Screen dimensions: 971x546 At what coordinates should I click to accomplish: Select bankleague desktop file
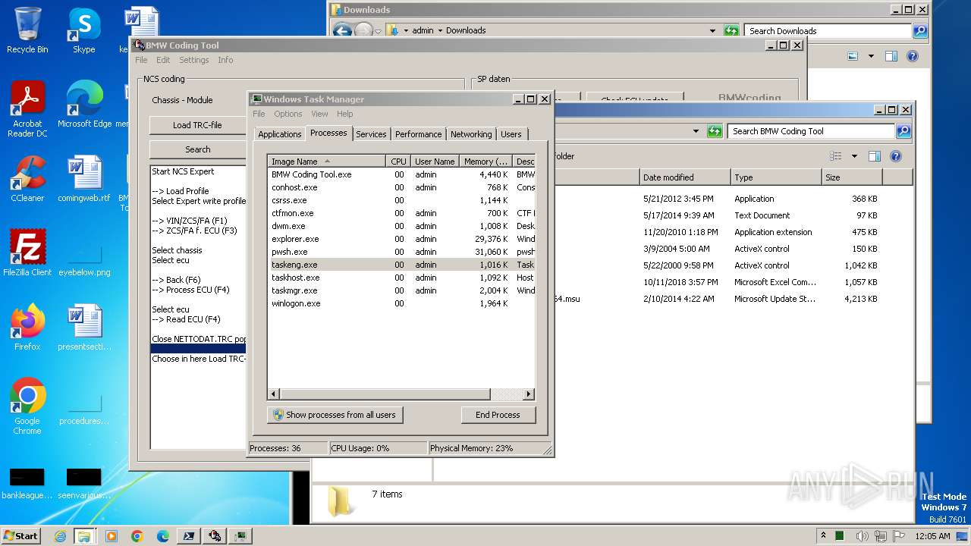point(27,483)
